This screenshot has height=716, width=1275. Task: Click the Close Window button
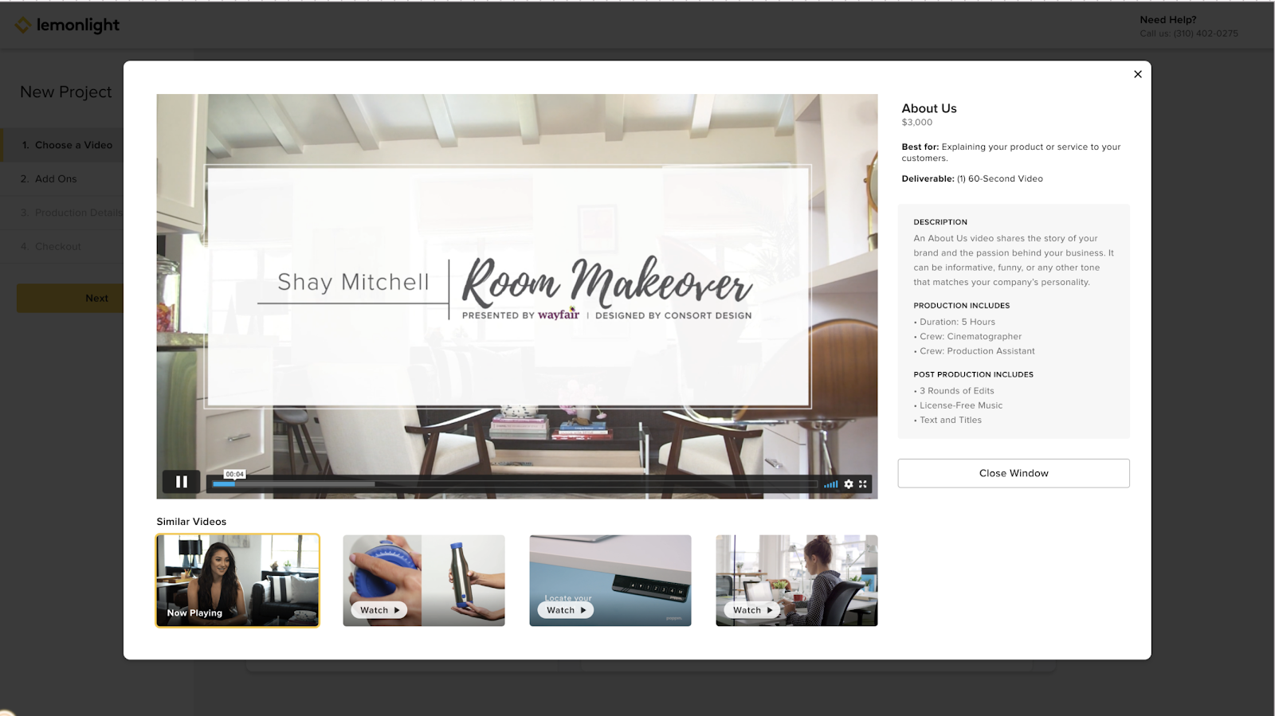[x=1014, y=473]
